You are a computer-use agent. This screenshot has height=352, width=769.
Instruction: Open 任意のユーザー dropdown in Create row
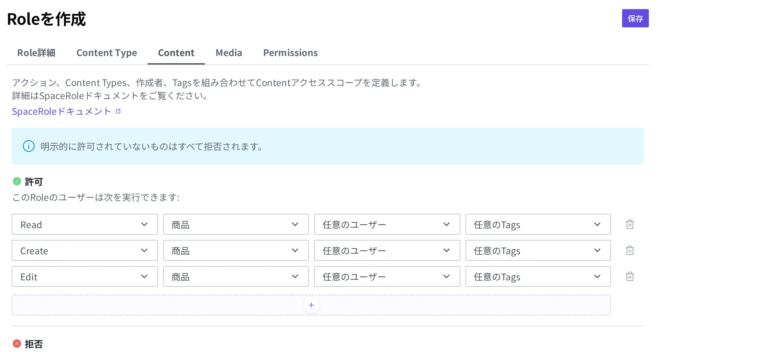[387, 250]
